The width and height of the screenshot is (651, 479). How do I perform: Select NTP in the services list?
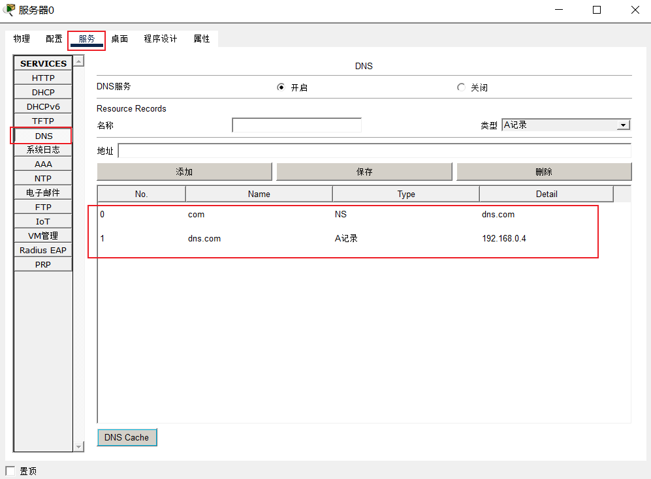(x=43, y=179)
